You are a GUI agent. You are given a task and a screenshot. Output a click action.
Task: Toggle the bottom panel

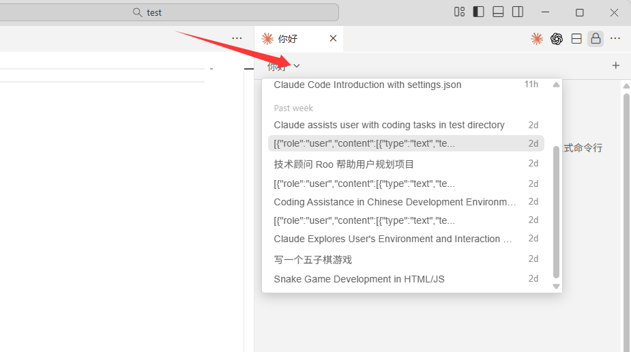[498, 12]
